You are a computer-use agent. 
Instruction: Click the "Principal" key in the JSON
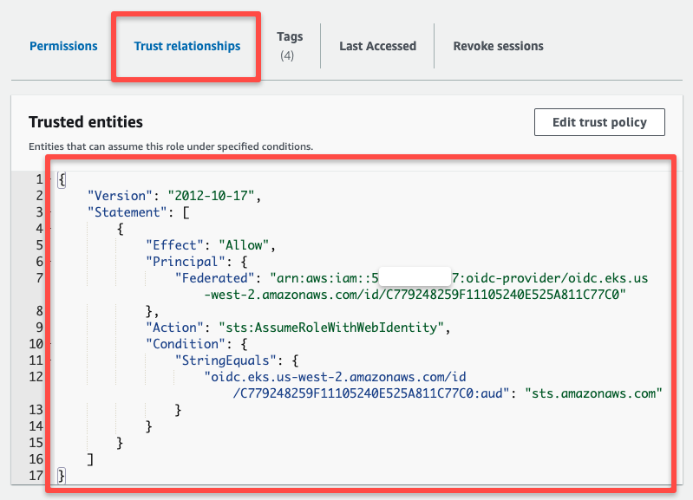pos(183,262)
